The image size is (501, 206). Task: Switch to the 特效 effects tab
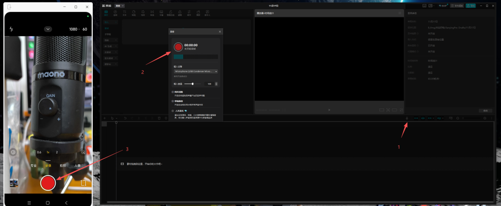[143, 13]
